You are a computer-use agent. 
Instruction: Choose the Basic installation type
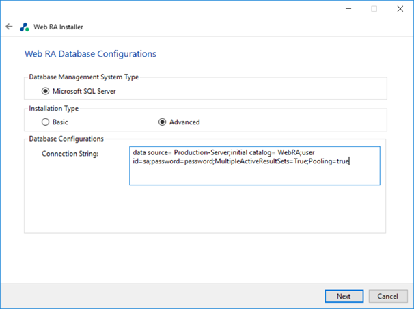(46, 122)
